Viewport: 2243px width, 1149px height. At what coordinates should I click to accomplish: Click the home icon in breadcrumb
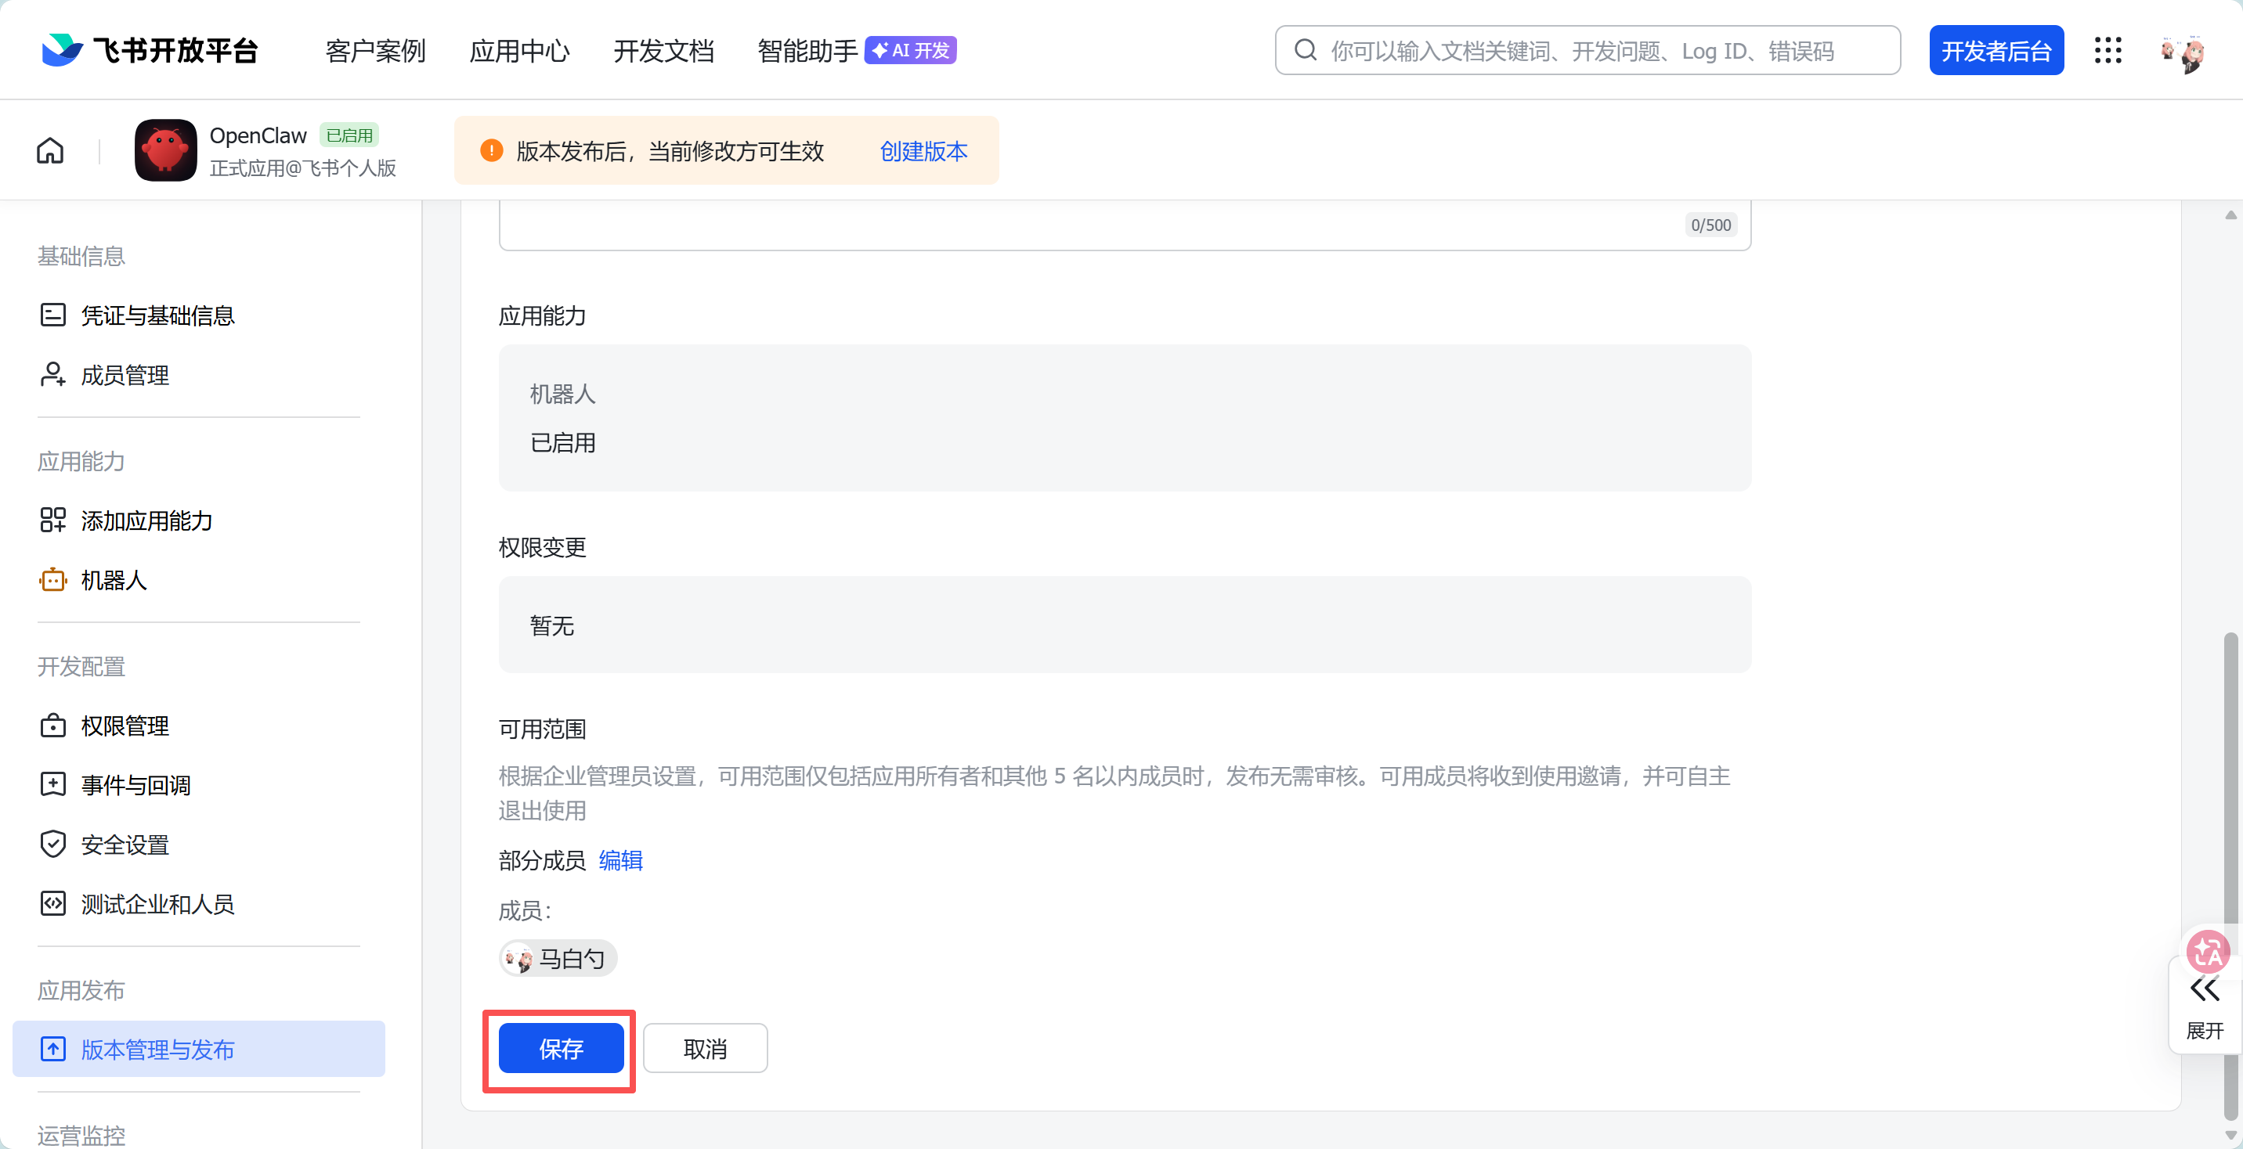point(49,150)
